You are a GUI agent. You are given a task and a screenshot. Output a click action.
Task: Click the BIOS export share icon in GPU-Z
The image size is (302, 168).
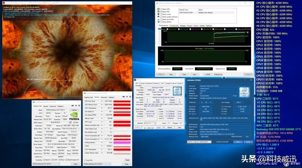pyautogui.click(x=70, y=122)
